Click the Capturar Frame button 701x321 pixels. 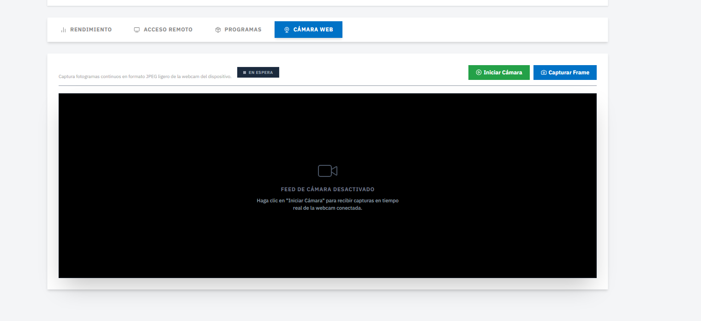pyautogui.click(x=565, y=73)
